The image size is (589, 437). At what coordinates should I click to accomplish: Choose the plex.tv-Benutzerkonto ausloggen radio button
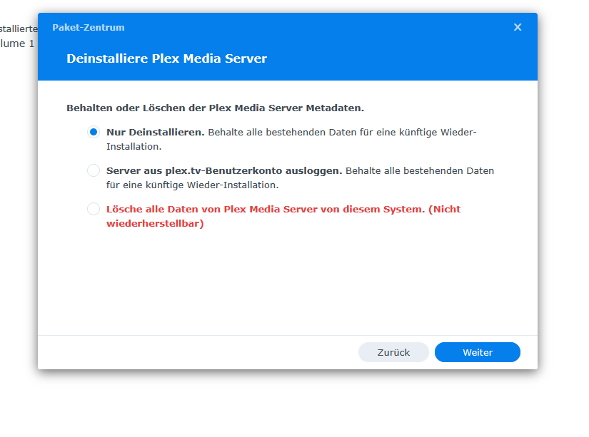[x=94, y=170]
